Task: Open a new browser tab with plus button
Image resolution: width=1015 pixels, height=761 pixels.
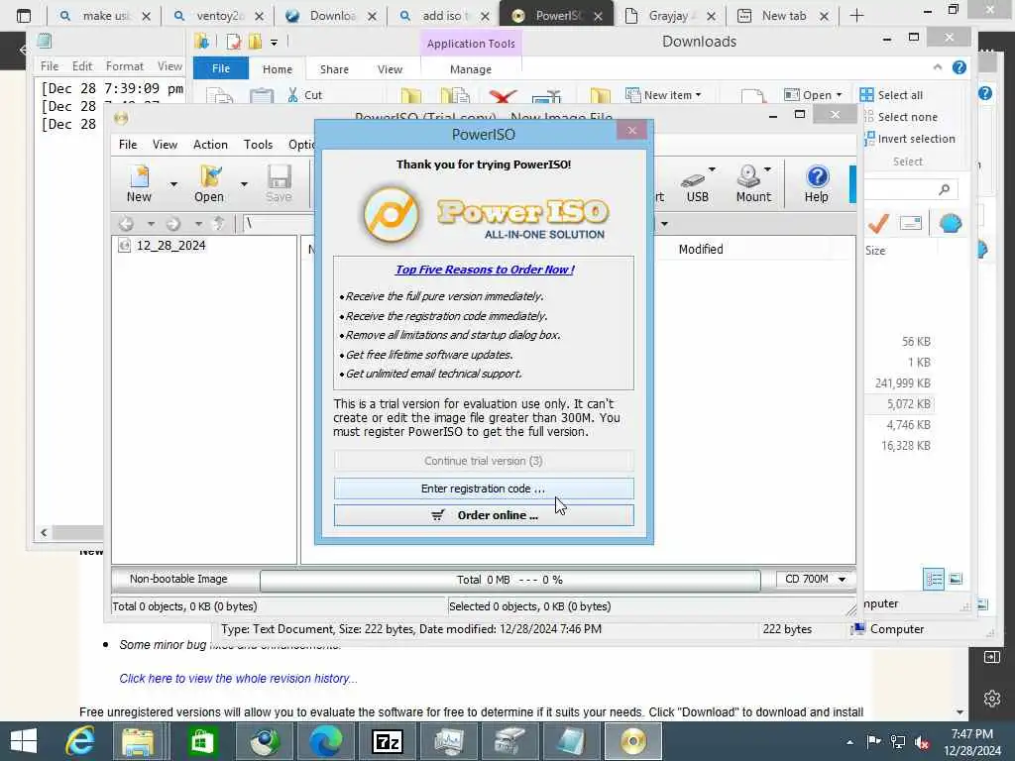Action: 856,16
